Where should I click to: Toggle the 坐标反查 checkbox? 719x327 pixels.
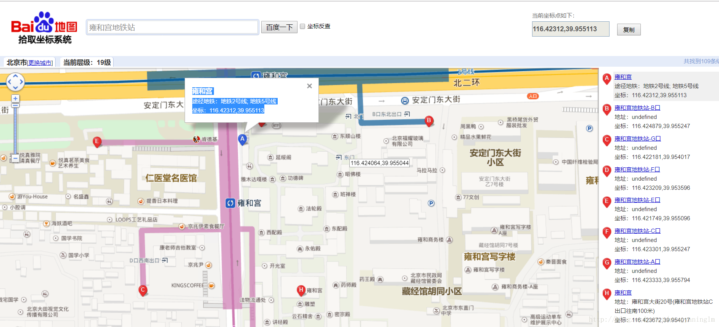click(302, 26)
